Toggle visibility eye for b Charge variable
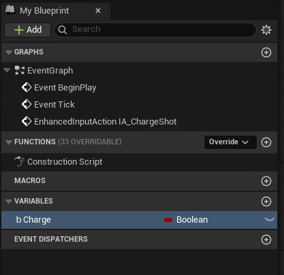Viewport: 284px width, 275px height. [270, 219]
